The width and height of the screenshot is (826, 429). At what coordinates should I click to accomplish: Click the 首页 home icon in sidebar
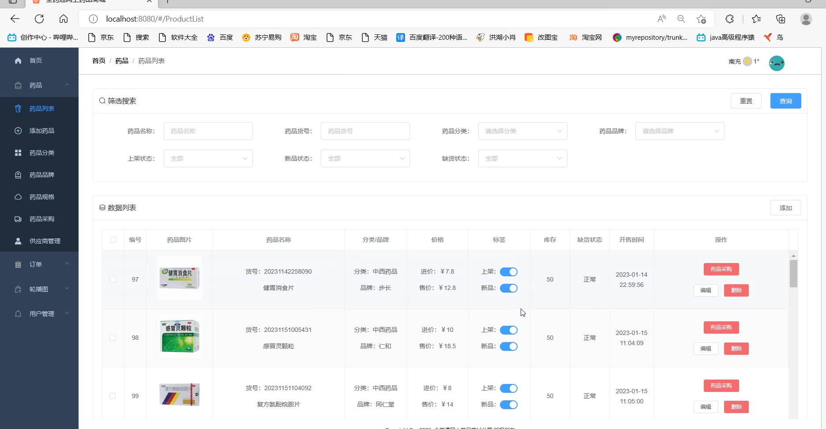[x=18, y=60]
